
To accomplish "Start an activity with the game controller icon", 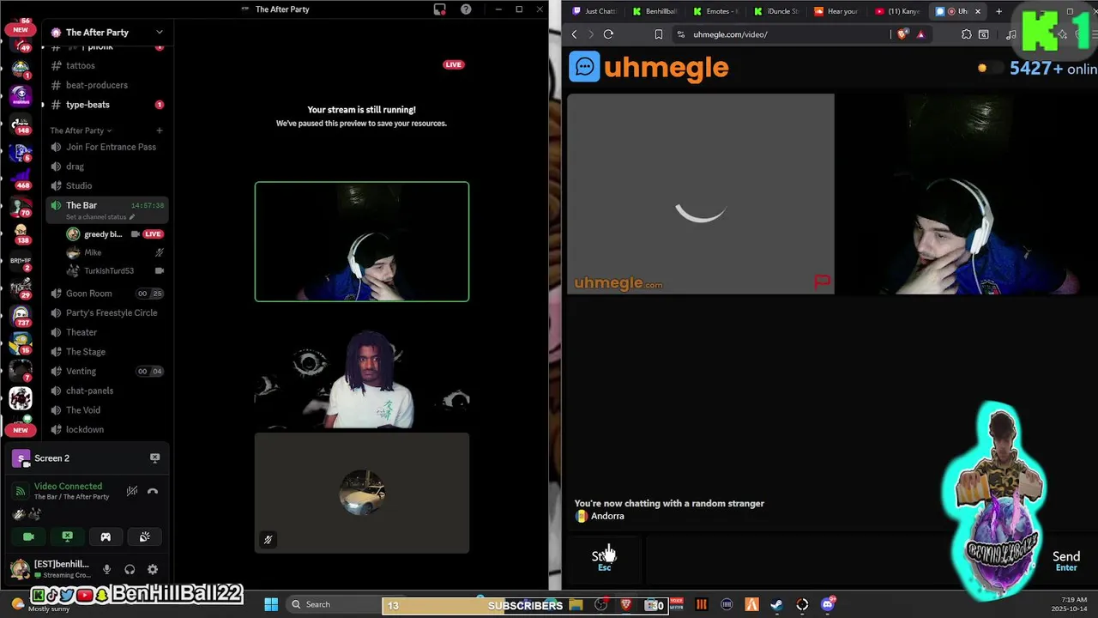I will (106, 536).
